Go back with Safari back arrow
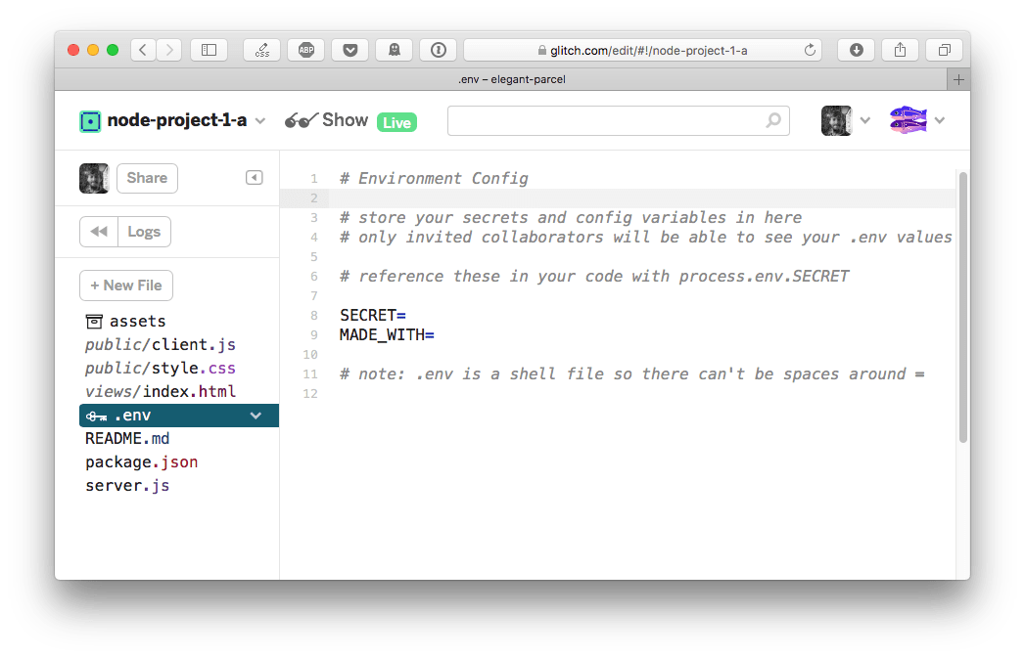 143,50
